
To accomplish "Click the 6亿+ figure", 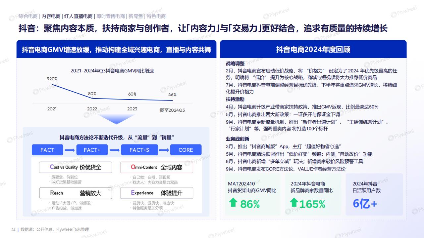I will pyautogui.click(x=365, y=204).
